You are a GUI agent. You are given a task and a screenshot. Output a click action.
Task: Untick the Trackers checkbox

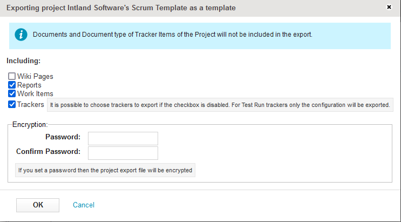tap(12, 104)
